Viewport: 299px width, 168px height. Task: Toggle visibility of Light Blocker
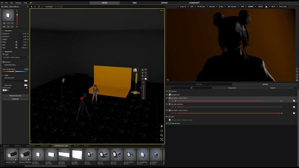167,123
